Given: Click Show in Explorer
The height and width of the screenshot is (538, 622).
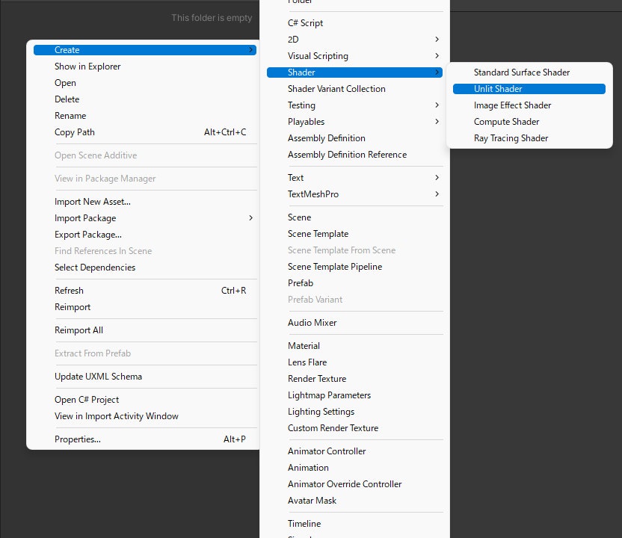Looking at the screenshot, I should point(145,67).
